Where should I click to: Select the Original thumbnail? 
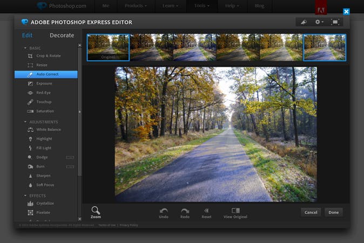point(108,47)
